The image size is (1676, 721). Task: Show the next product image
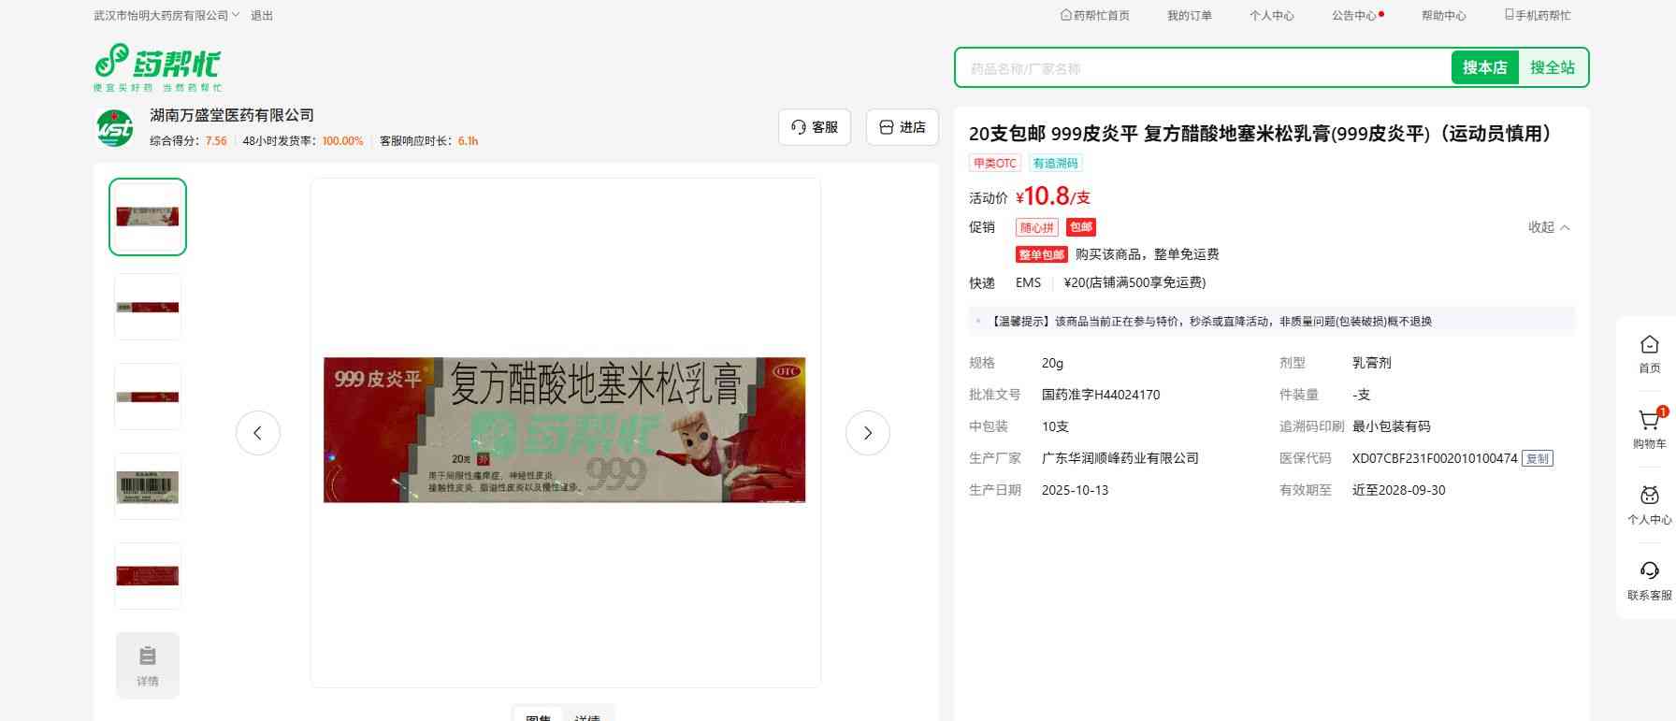coord(867,433)
